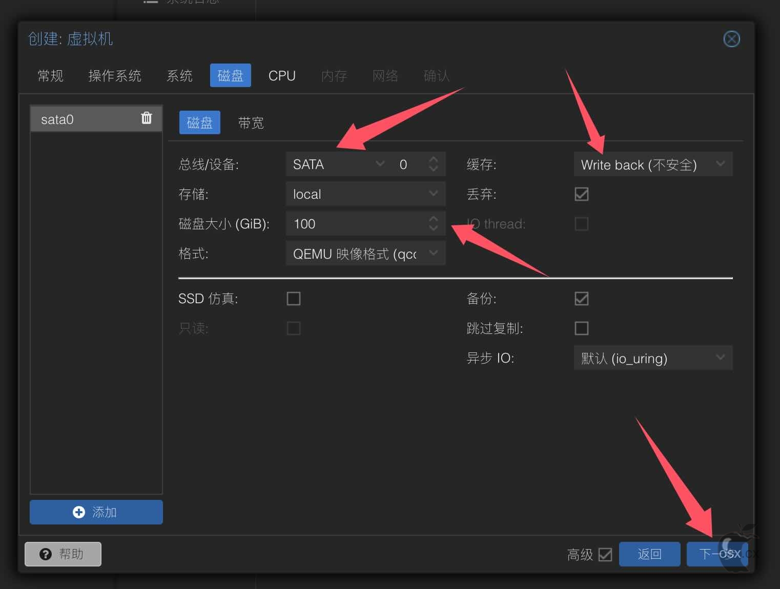This screenshot has width=780, height=589.
Task: Select the 磁盘 wizard tab
Action: [231, 75]
